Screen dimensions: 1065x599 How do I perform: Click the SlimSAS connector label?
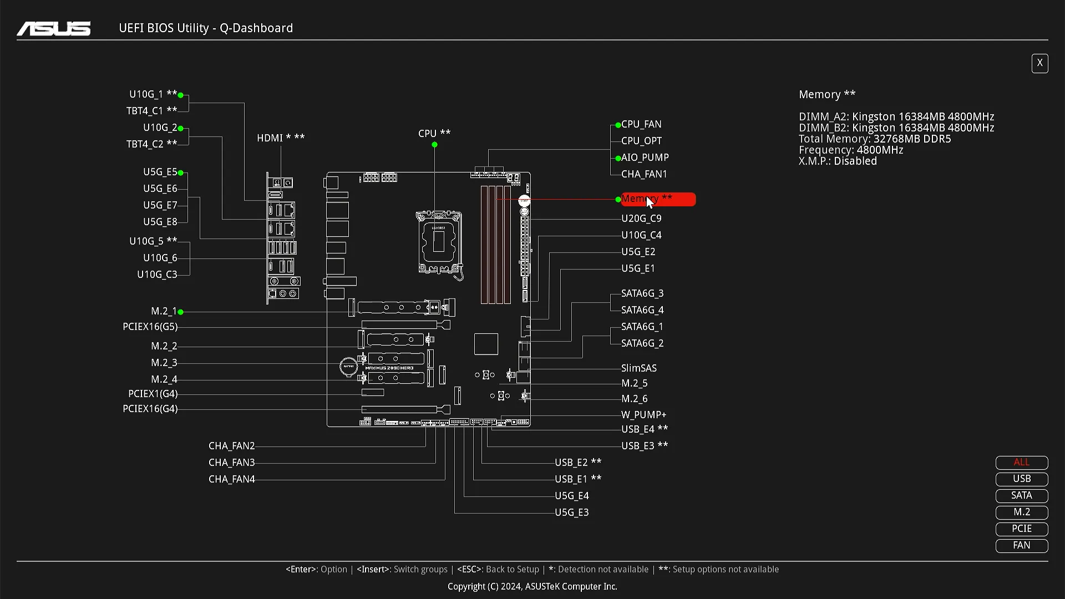tap(638, 368)
